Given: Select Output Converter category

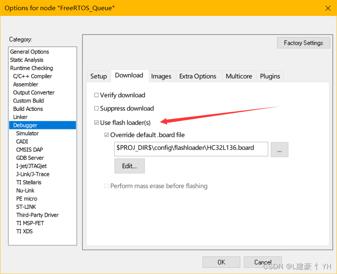Looking at the screenshot, I should pyautogui.click(x=42, y=93).
